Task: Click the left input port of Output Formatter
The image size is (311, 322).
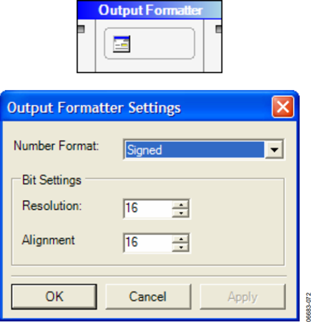Action: pyautogui.click(x=81, y=29)
